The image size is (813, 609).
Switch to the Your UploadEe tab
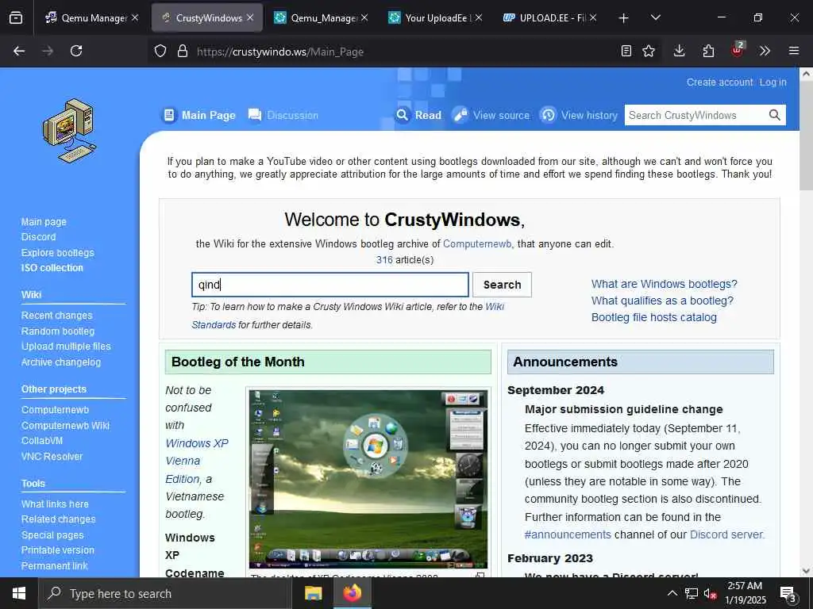[436, 17]
